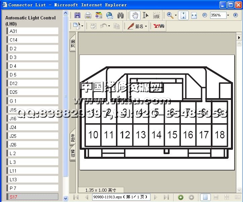Click the connector list scroll-up arrow
Screen dimensions: 243x202
pos(66,13)
